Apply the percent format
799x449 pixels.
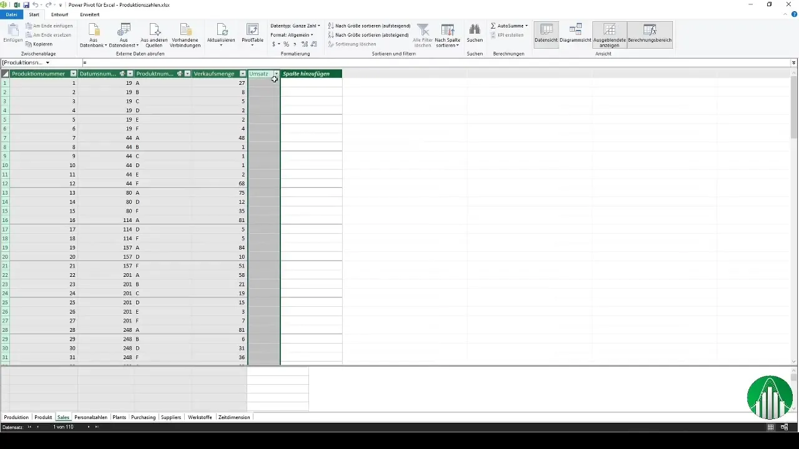(x=286, y=44)
